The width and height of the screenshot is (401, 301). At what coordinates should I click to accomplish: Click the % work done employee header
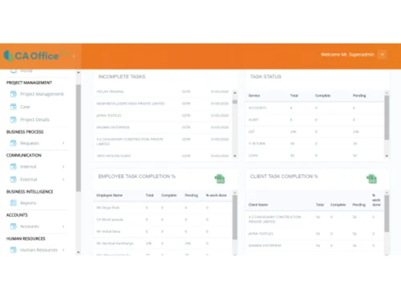coord(216,195)
